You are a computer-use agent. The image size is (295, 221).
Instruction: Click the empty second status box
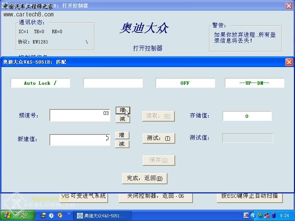point(113,83)
